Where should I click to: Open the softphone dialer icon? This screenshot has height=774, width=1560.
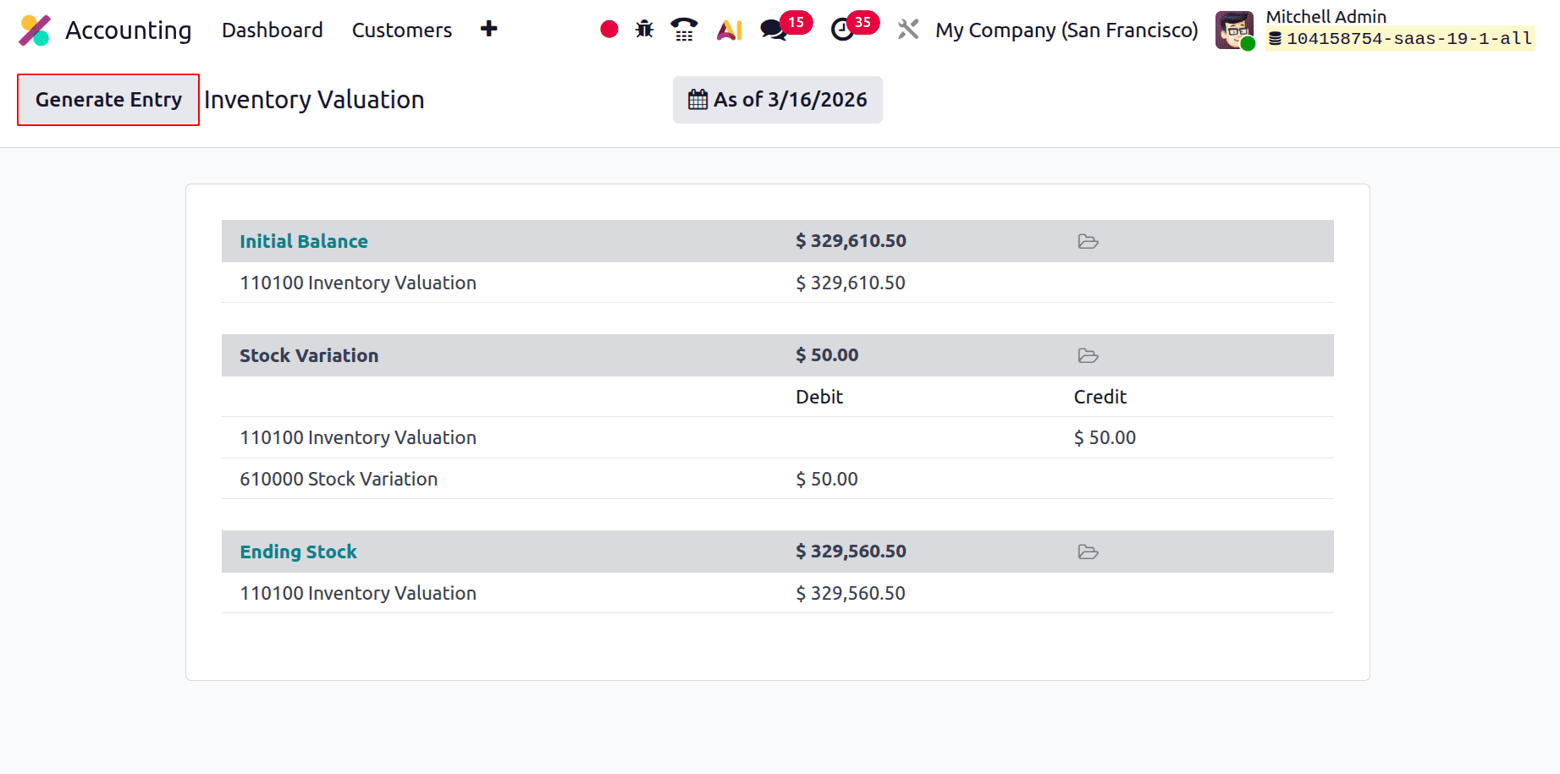(x=682, y=28)
